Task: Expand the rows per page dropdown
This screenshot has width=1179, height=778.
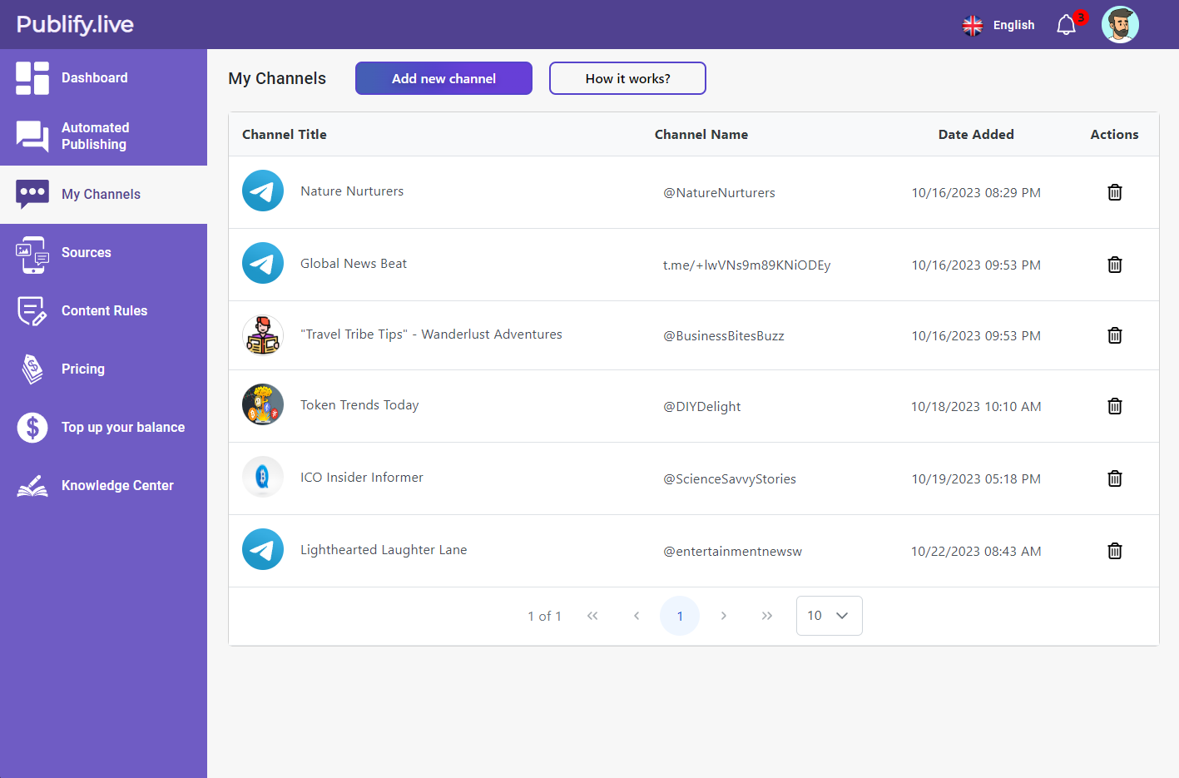Action: 829,616
